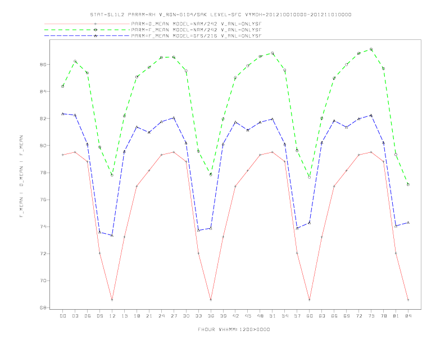445x344 pixels.
Task: Click x-axis forecast hour label 54
Action: point(285,316)
